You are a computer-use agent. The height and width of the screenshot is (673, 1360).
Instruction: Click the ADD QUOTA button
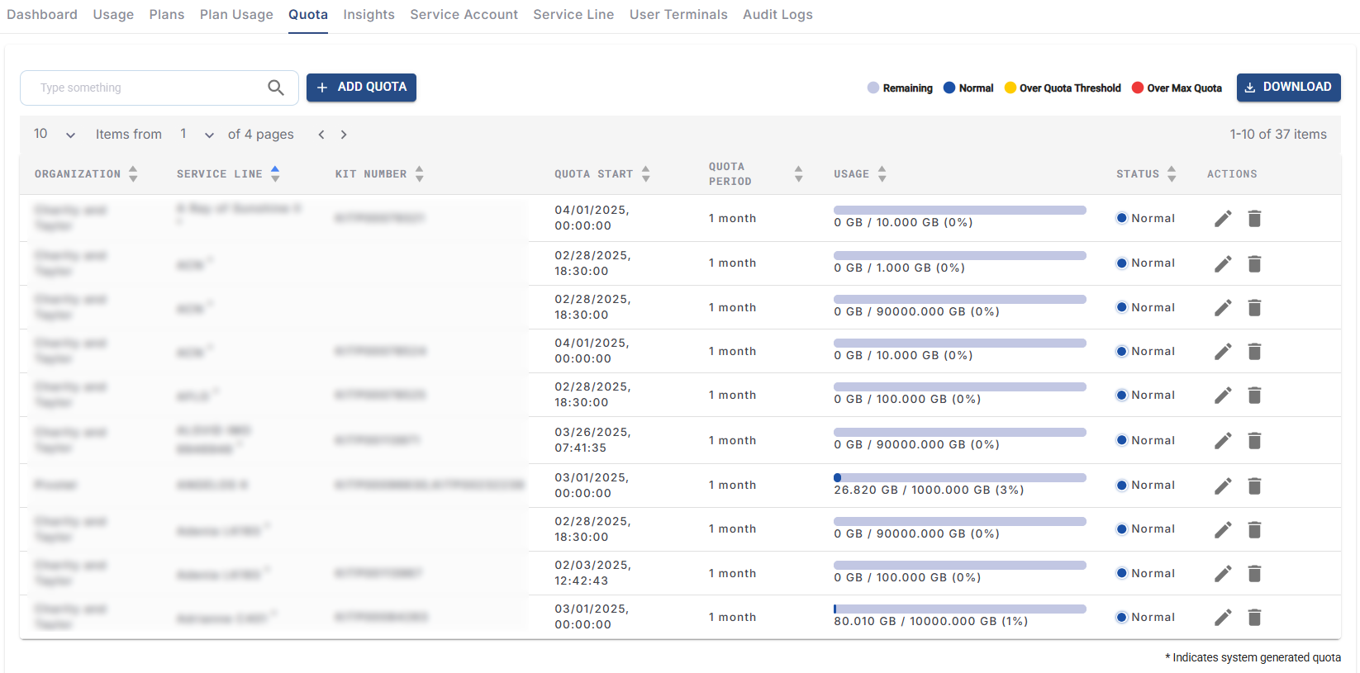tap(361, 88)
